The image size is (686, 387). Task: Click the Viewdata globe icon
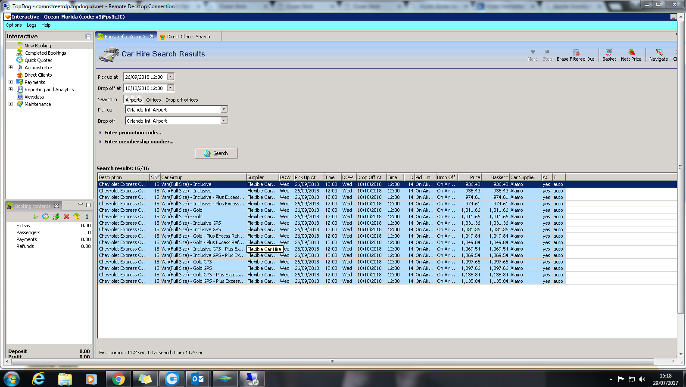point(20,96)
